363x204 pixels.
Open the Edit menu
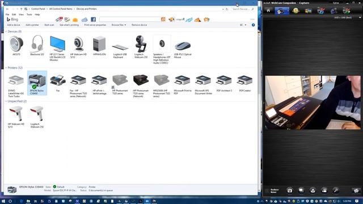(14, 15)
